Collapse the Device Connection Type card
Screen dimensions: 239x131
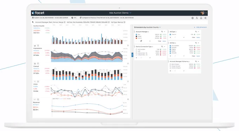[x=164, y=47]
